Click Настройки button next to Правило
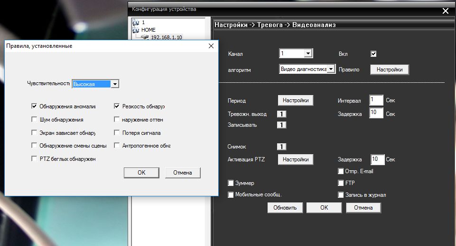The image size is (456, 246). click(x=389, y=70)
